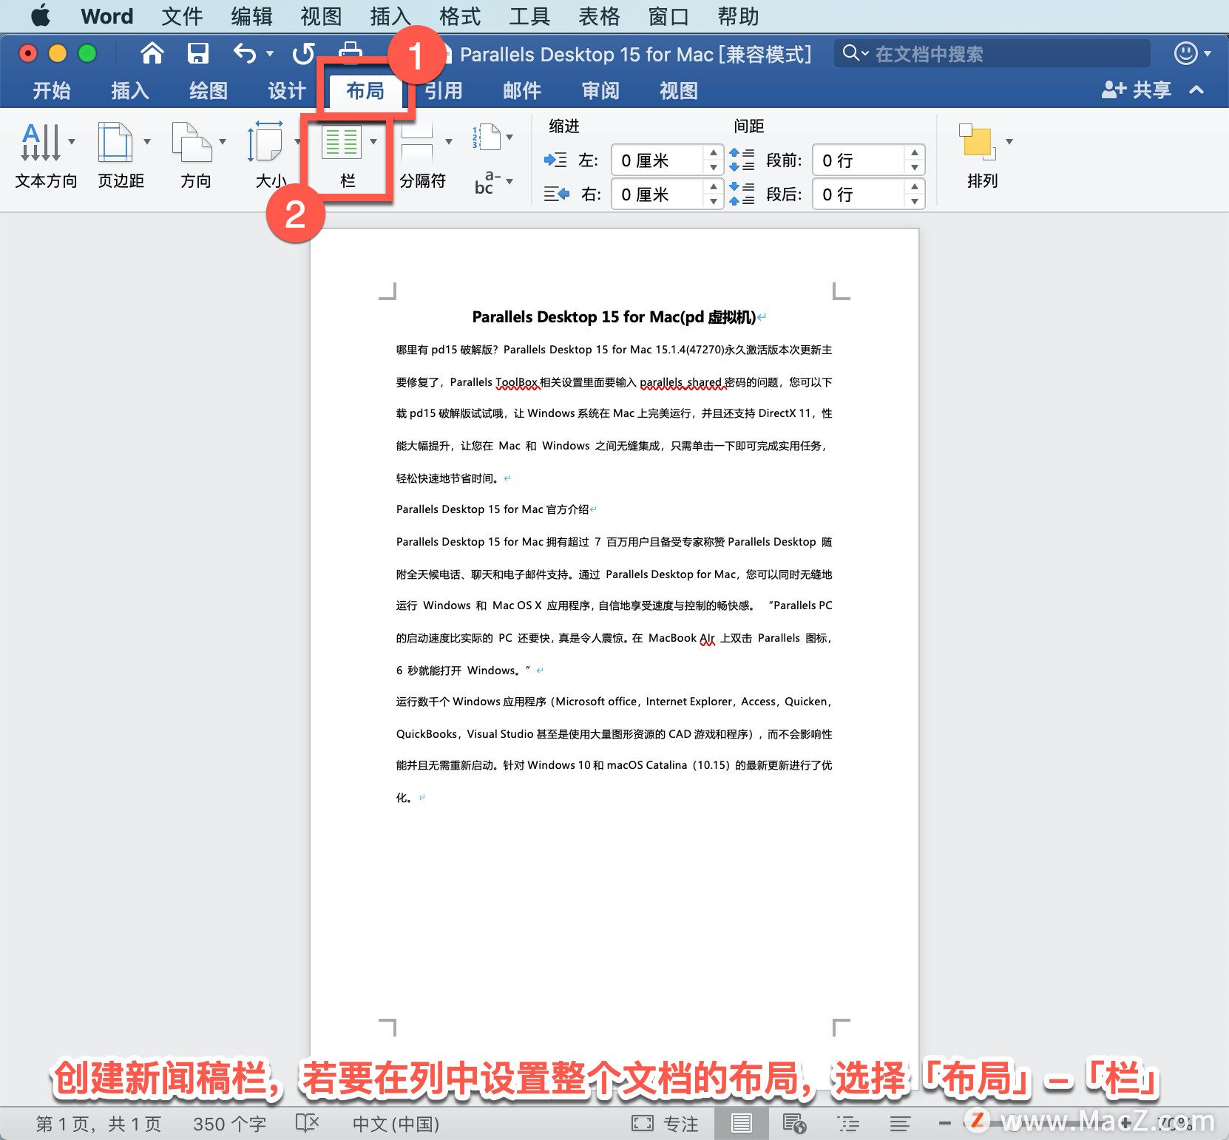The width and height of the screenshot is (1229, 1140).
Task: Open the 开始 (Home) ribbon tab
Action: pos(51,91)
